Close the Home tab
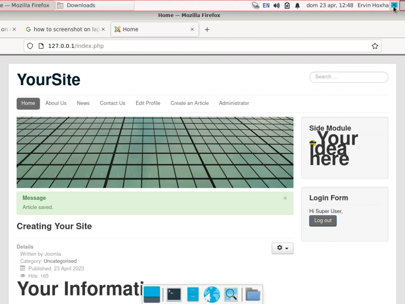 (x=192, y=30)
